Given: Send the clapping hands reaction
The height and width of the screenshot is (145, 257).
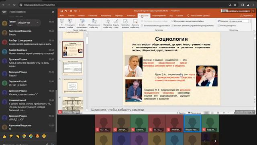Looking at the screenshot, I should click(18, 136).
